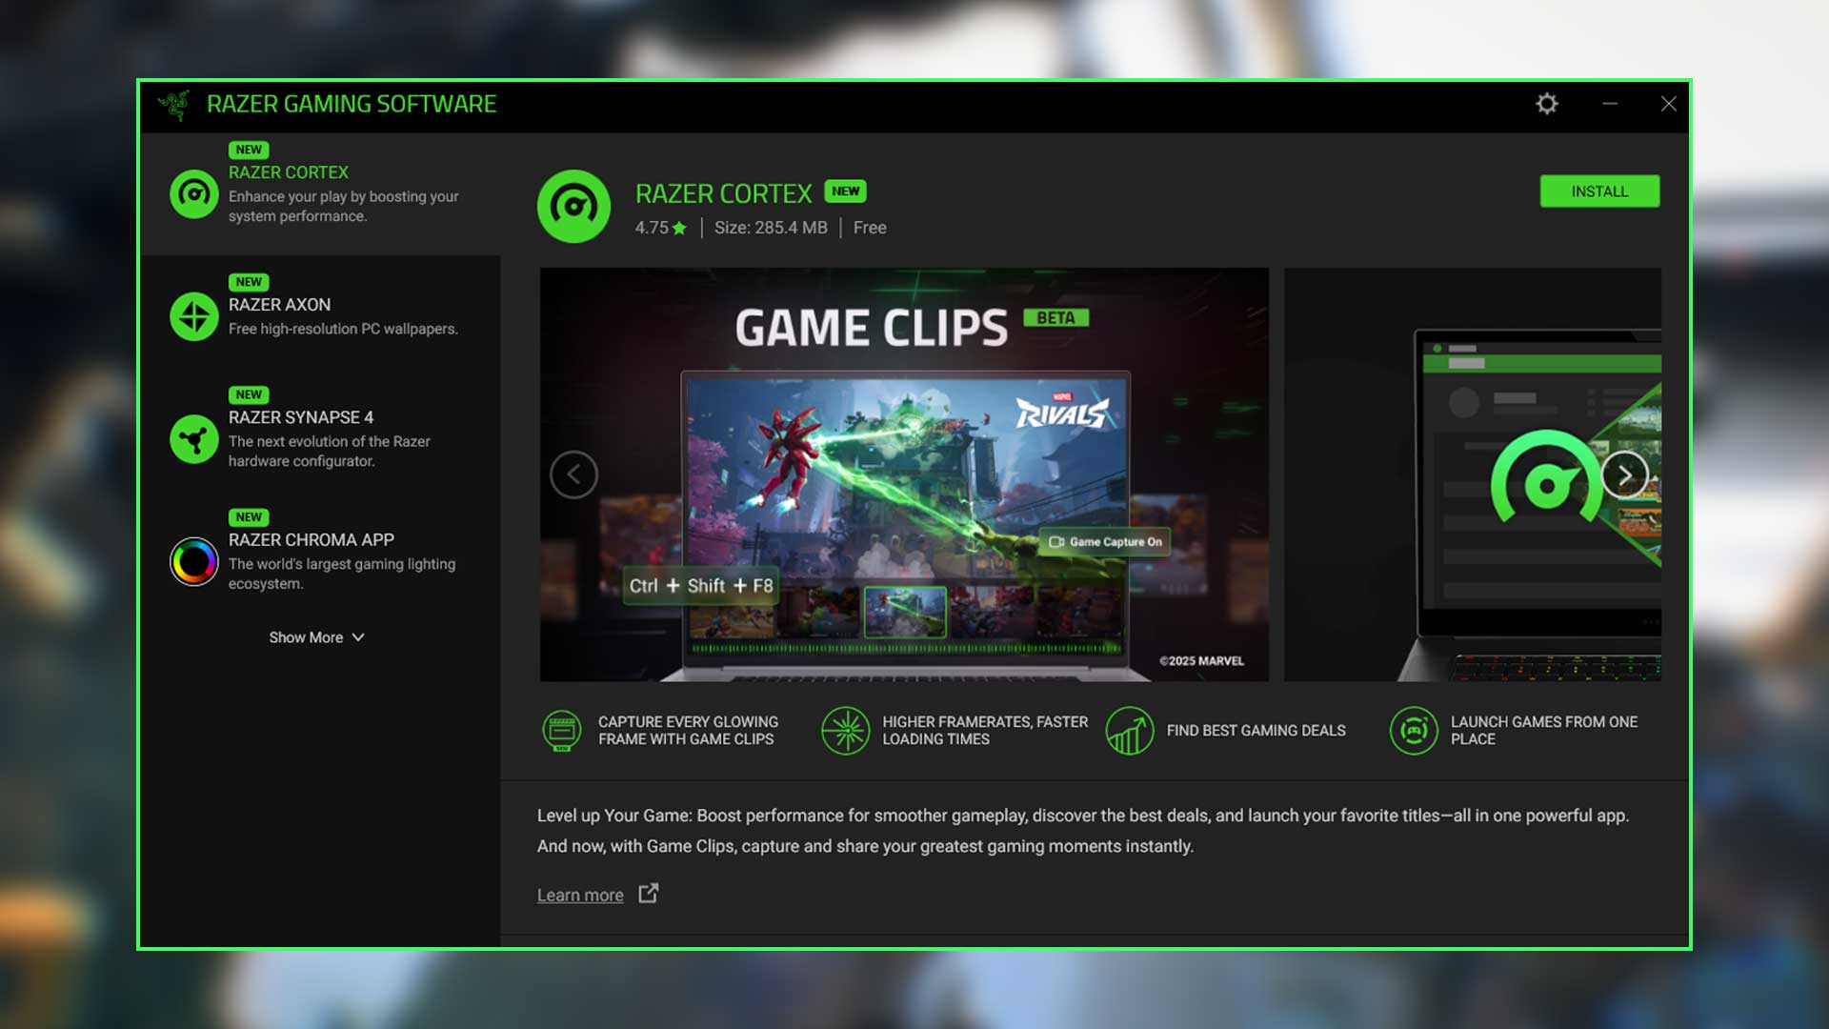Screen dimensions: 1829x1029
Task: Click the rating star icon
Action: coord(679,228)
